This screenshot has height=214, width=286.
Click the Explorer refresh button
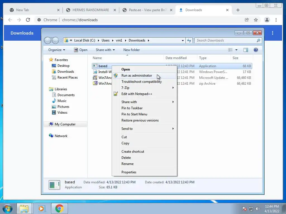tap(189, 40)
